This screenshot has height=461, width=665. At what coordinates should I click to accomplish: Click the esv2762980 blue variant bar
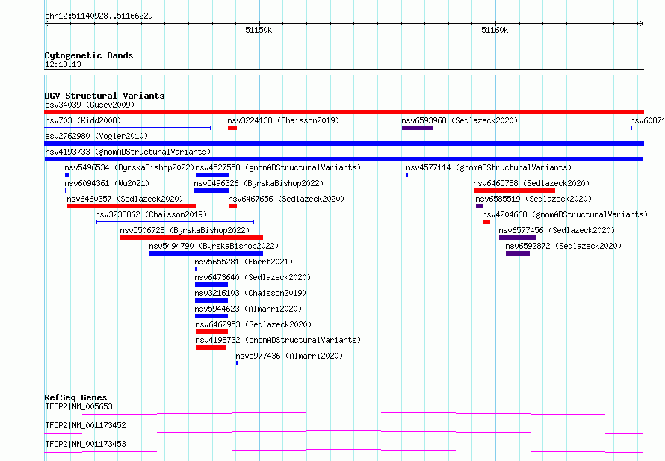pyautogui.click(x=344, y=143)
